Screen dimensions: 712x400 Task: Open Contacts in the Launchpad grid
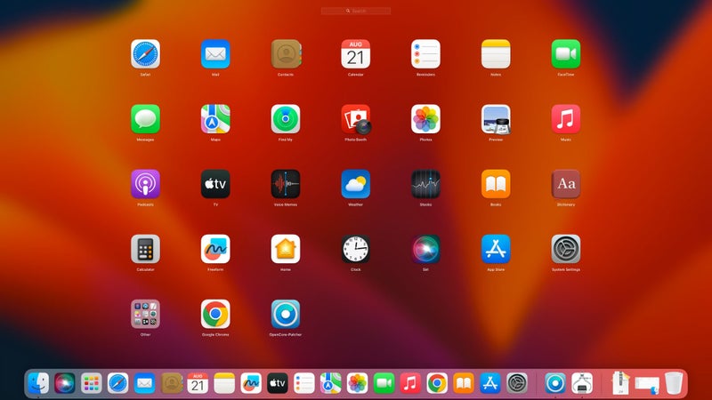(x=286, y=54)
